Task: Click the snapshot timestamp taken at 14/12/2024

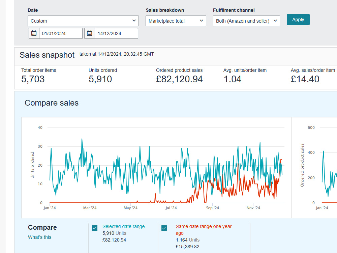Action: point(117,54)
